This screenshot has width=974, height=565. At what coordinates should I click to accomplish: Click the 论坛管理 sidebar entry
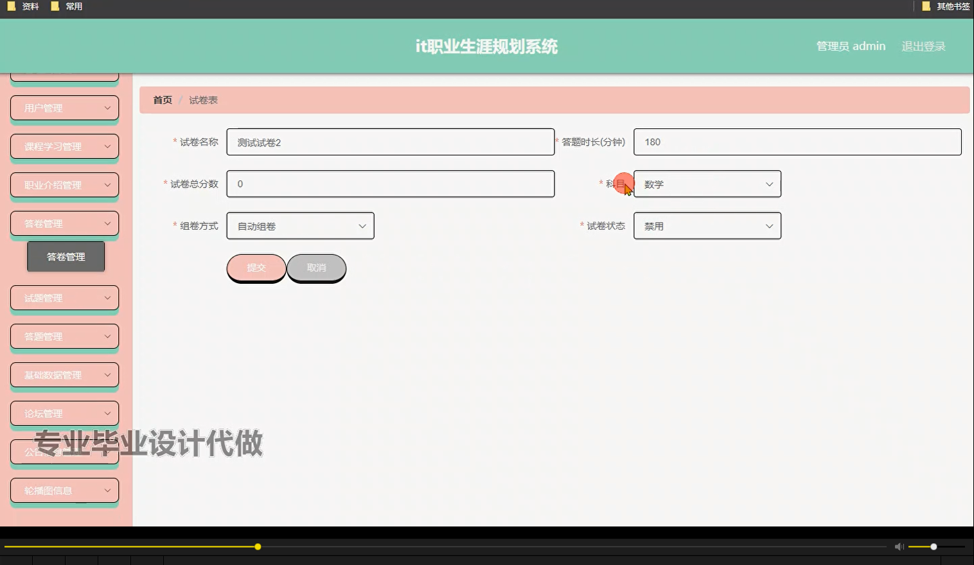(64, 413)
